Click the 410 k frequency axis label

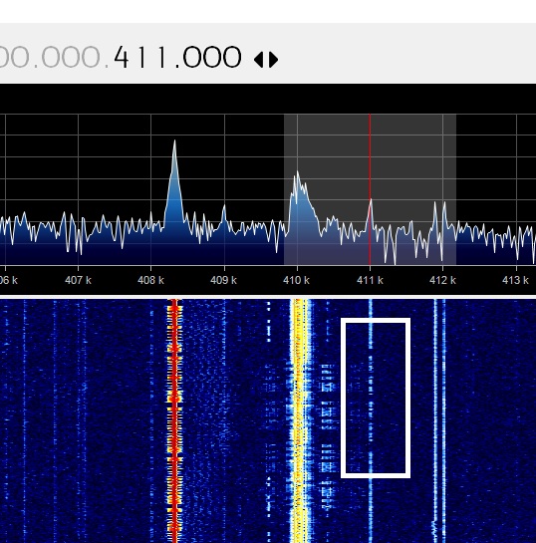[x=296, y=280]
